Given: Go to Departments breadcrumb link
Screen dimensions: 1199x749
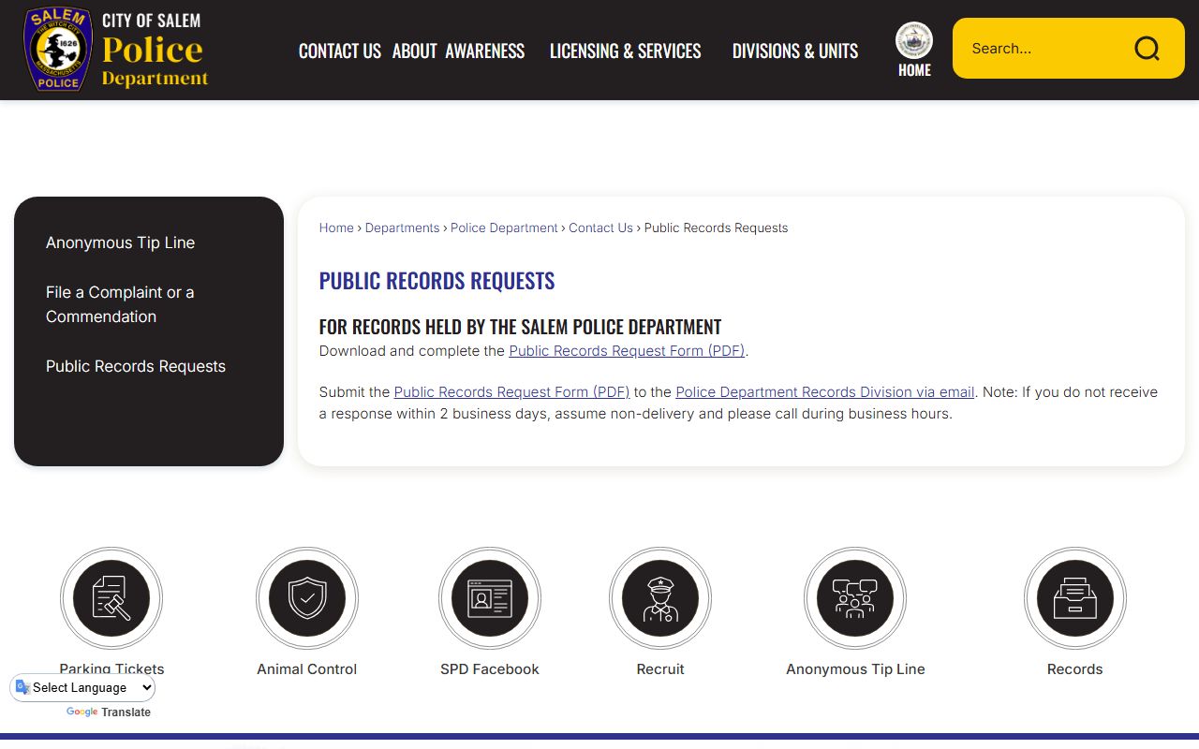Looking at the screenshot, I should [402, 228].
